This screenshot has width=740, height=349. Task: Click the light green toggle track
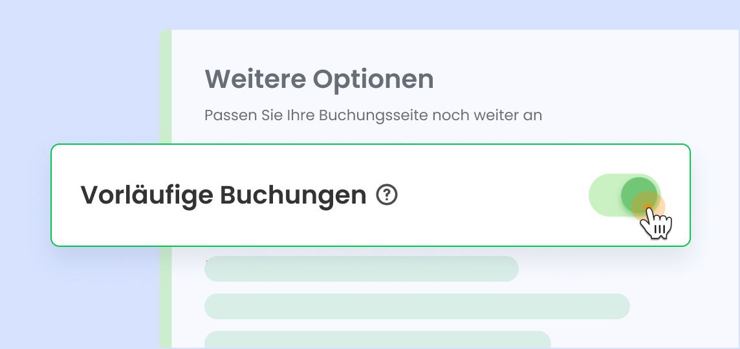point(604,195)
